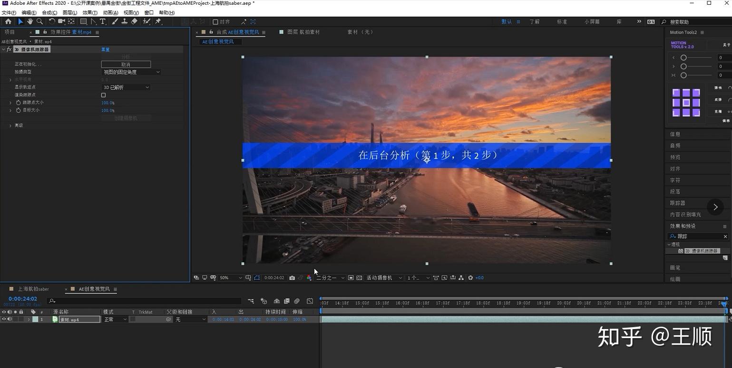The height and width of the screenshot is (368, 732).
Task: Select the Zoom magnifier tool
Action: pyautogui.click(x=39, y=21)
